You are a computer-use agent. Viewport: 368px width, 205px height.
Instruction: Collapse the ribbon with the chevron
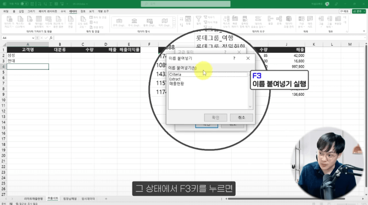point(364,31)
